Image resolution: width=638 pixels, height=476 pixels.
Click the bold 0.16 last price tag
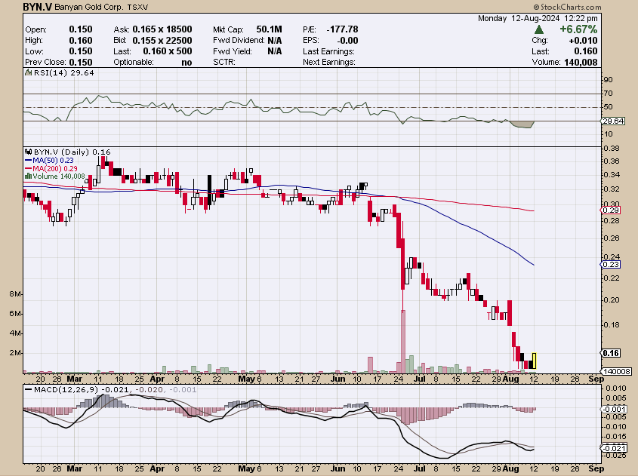click(x=611, y=353)
